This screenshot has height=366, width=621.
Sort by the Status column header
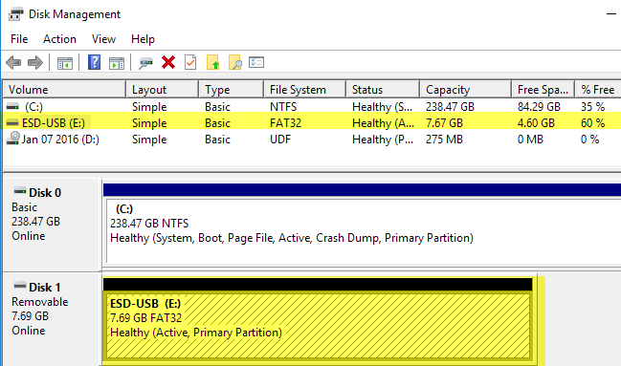[x=383, y=90]
